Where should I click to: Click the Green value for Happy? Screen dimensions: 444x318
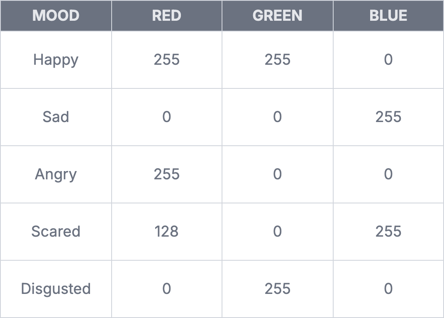278,60
